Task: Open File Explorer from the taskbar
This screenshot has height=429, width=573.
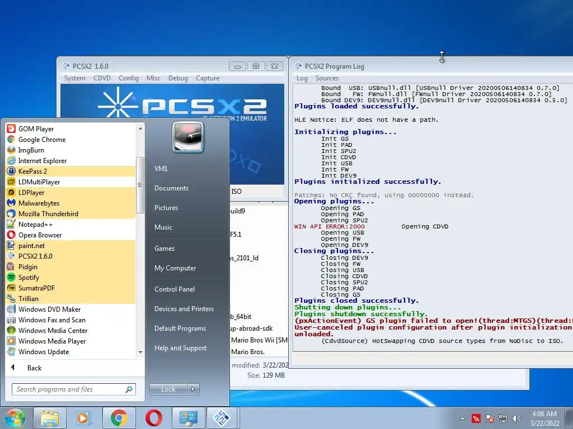Action: (50, 418)
